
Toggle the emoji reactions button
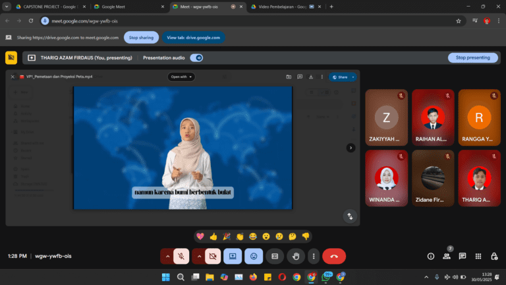coord(254,256)
